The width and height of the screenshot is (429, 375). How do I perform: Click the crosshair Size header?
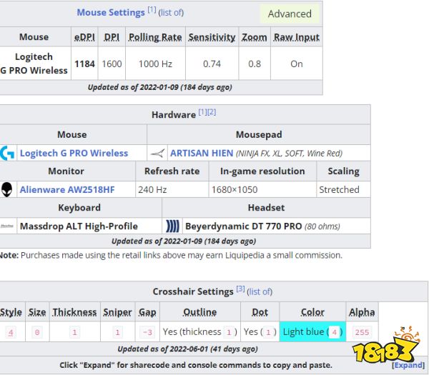[x=37, y=312]
